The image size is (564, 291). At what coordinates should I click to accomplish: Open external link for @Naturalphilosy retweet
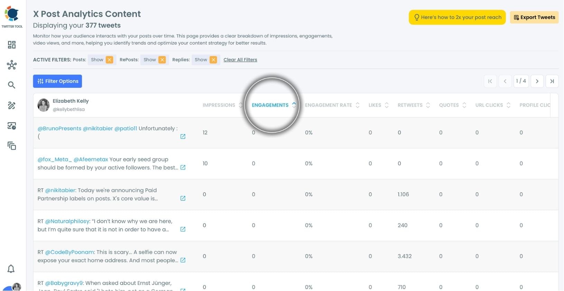pyautogui.click(x=183, y=229)
